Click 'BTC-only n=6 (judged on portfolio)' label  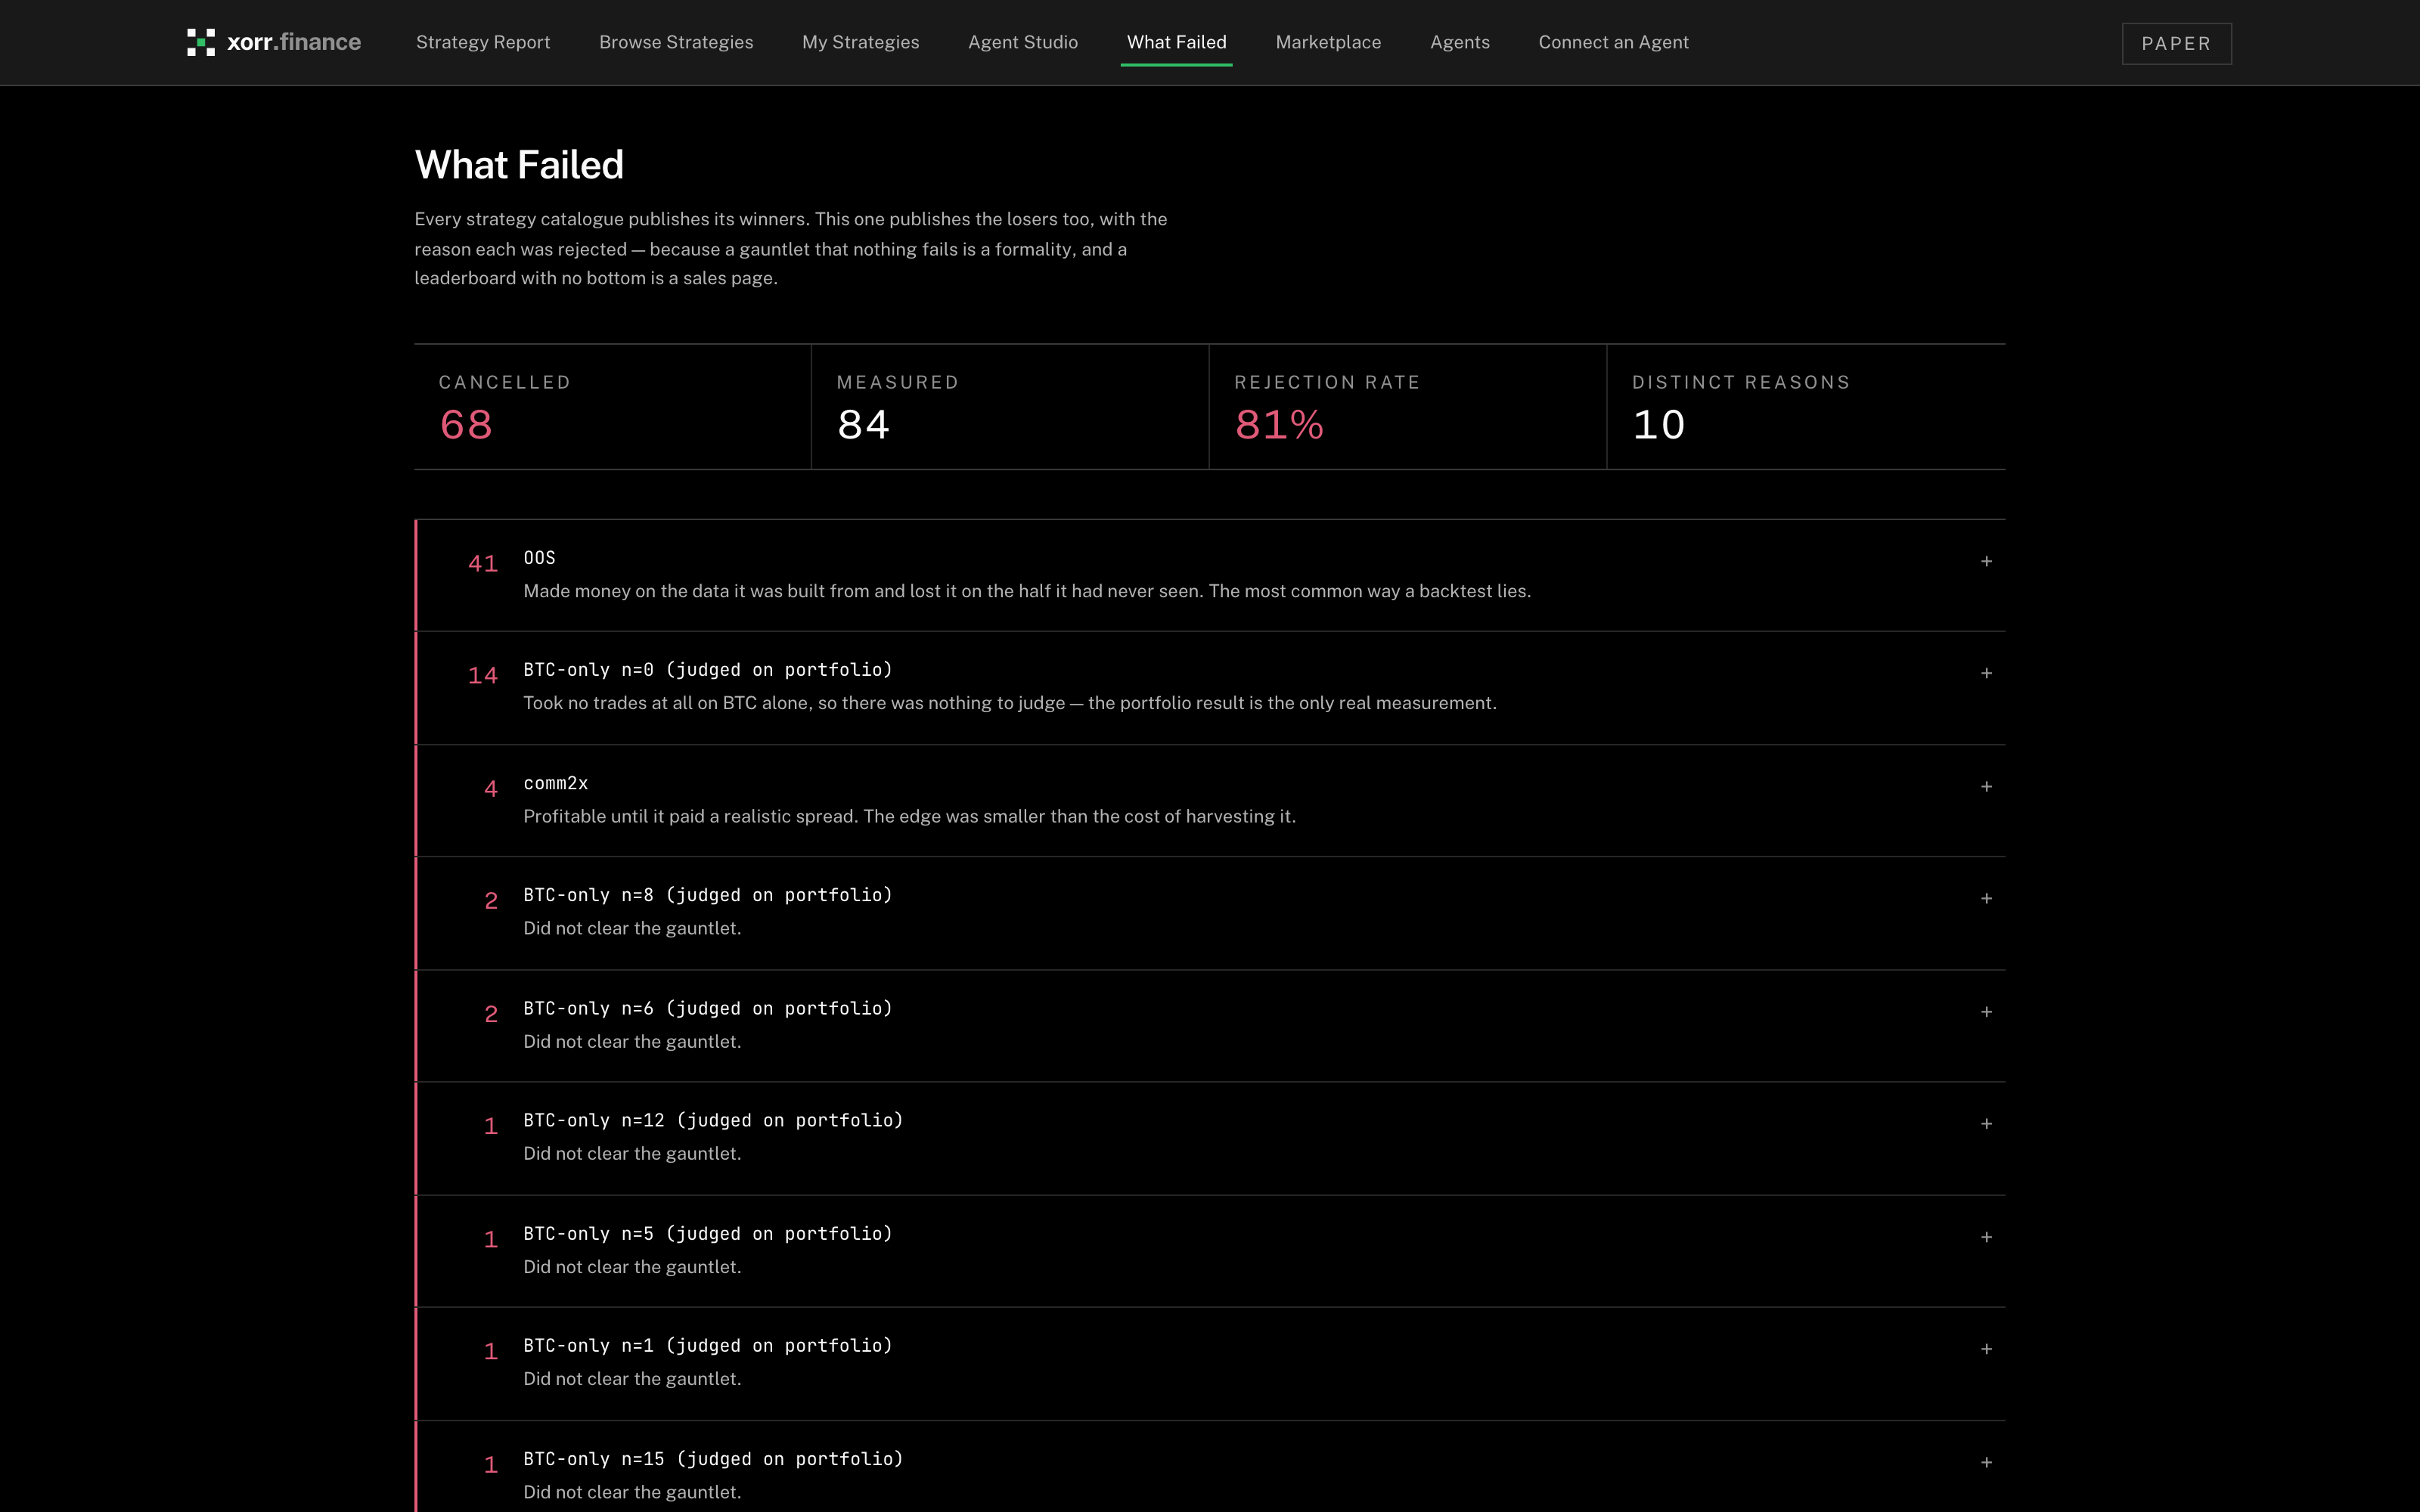pos(708,1008)
